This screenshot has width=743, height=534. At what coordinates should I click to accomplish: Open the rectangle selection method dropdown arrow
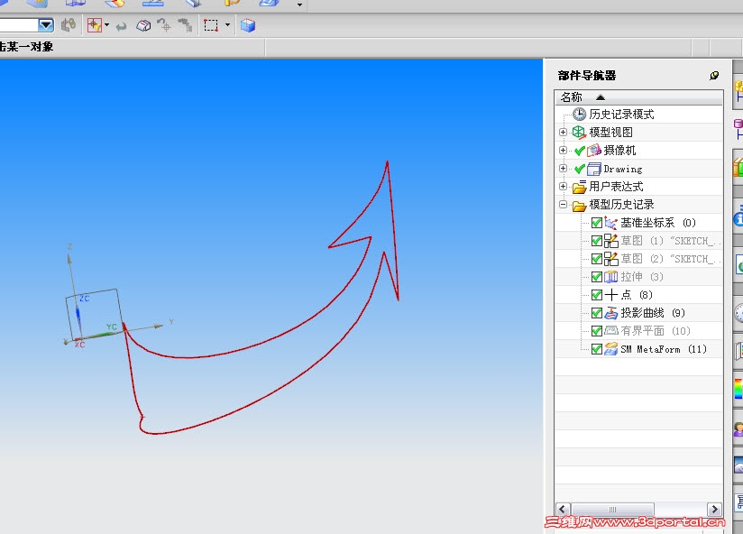click(227, 25)
